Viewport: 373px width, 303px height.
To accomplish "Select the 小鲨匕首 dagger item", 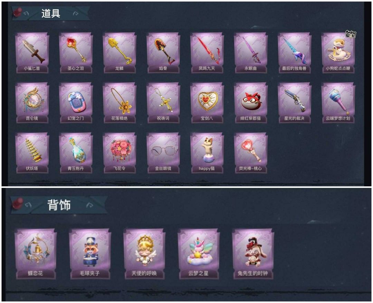I will pos(32,53).
